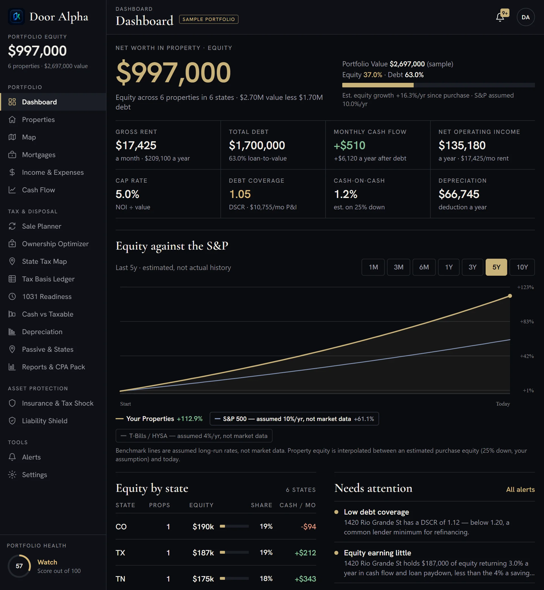
Task: Click the Debt Coverage 1.05 value
Action: (x=240, y=194)
